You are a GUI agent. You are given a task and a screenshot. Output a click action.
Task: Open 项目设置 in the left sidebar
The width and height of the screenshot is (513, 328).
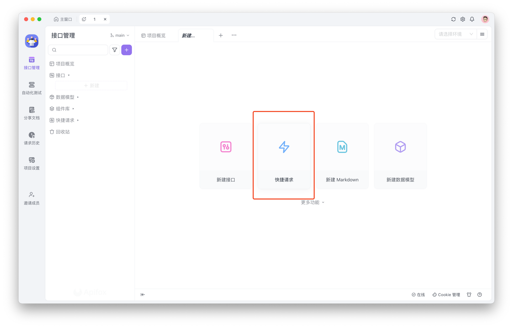pyautogui.click(x=32, y=164)
